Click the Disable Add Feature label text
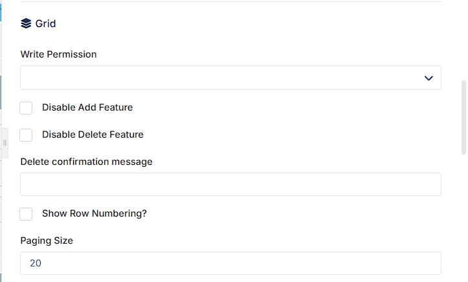The height and width of the screenshot is (282, 468). pos(87,107)
